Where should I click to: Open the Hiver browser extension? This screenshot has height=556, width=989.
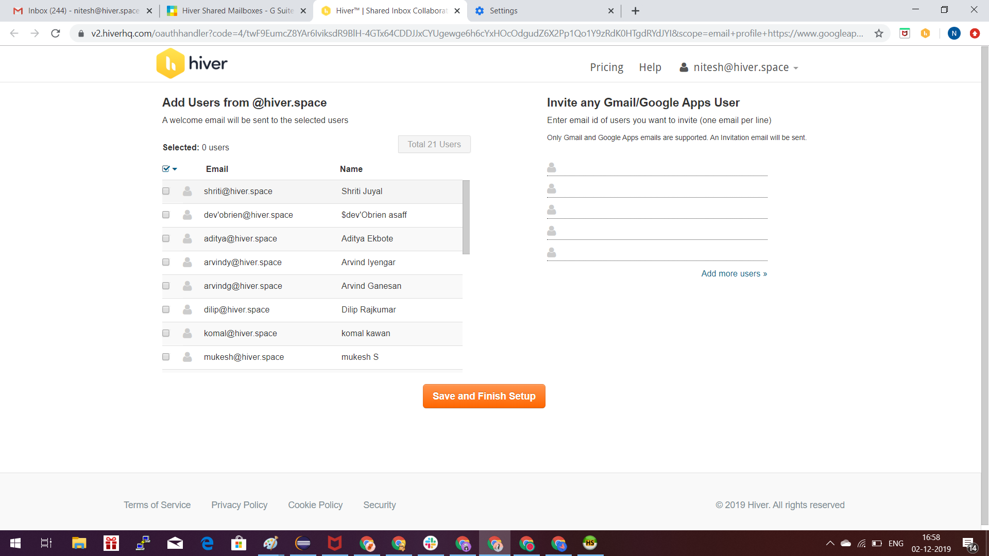pos(926,33)
